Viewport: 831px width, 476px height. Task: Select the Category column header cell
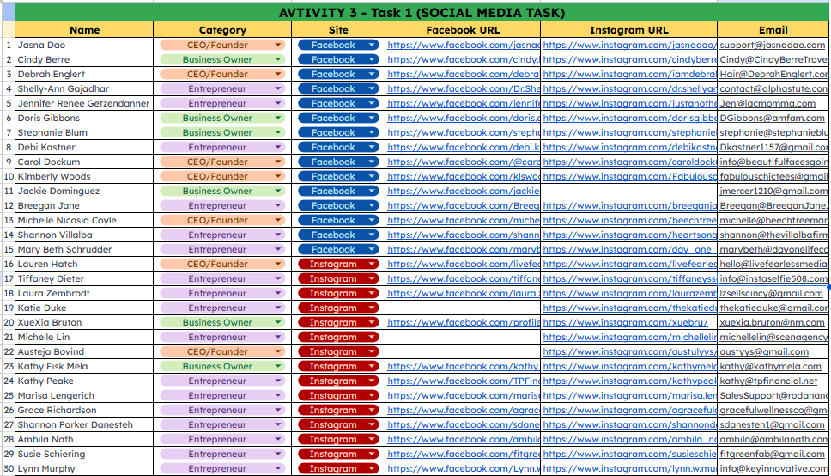click(x=222, y=30)
